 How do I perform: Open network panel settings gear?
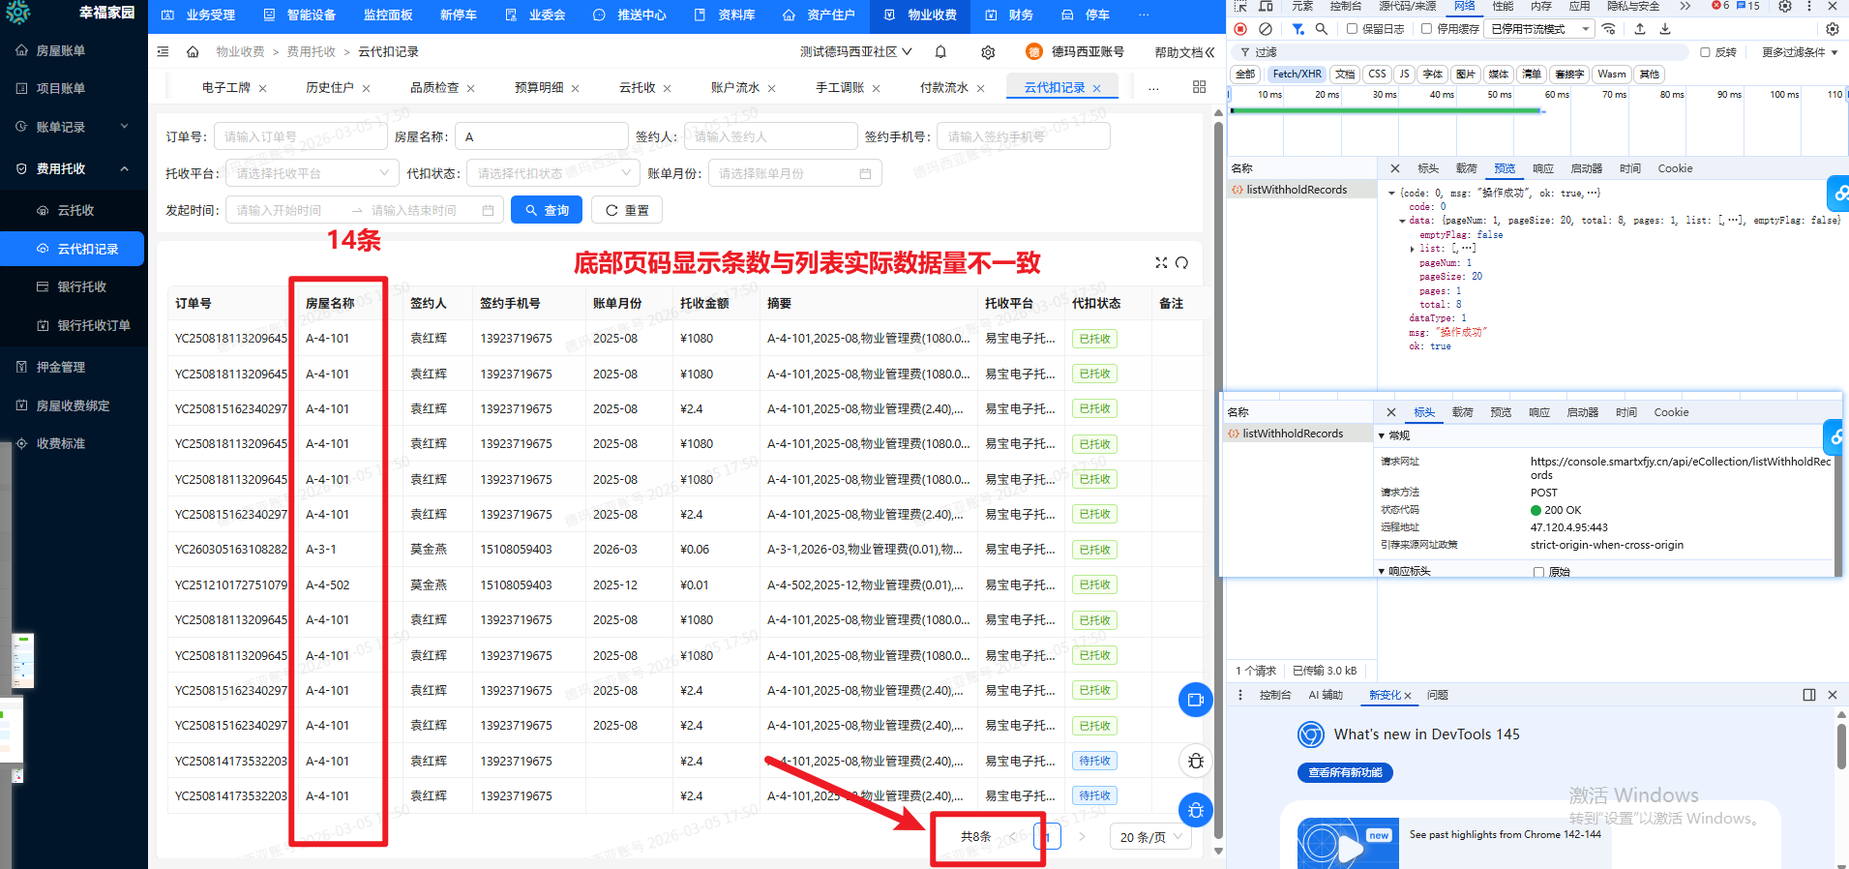click(x=1833, y=29)
